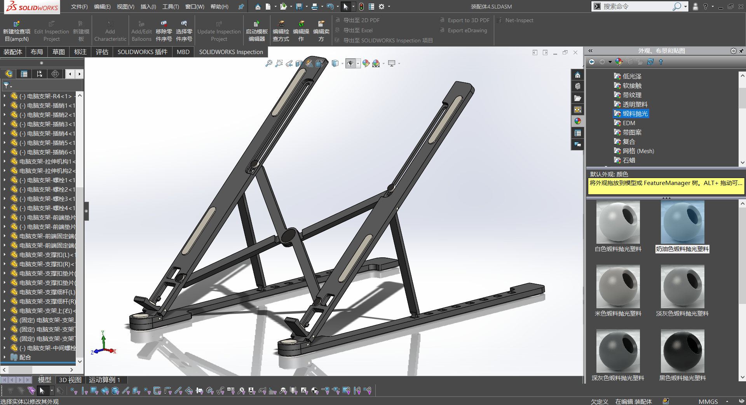Viewport: 746px width, 405px height.
Task: Expand the 配合 mates folder
Action: pos(5,357)
